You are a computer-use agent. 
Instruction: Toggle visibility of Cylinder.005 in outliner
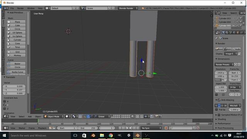(234, 25)
